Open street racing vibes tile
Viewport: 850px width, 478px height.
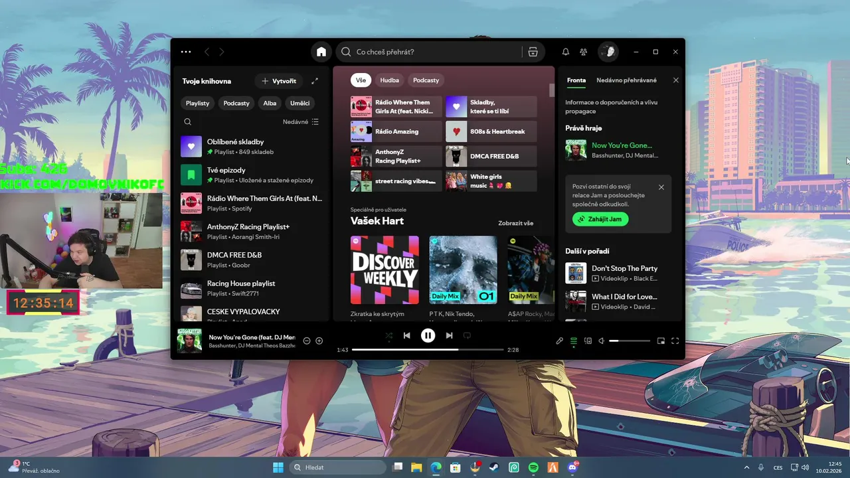coord(396,181)
